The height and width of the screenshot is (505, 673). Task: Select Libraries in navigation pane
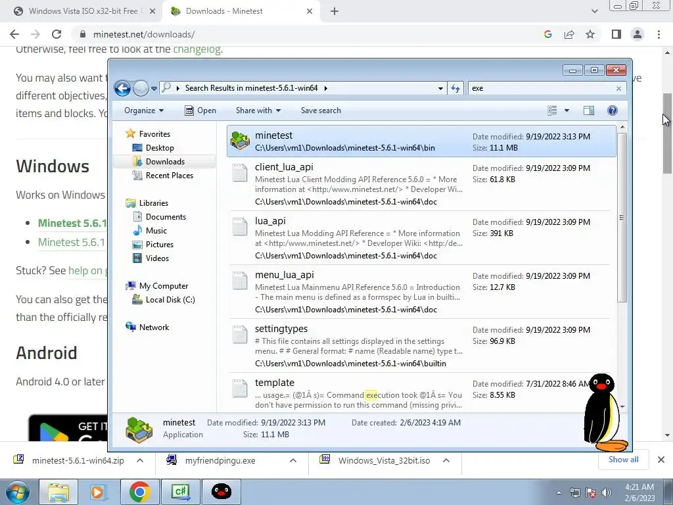click(147, 203)
